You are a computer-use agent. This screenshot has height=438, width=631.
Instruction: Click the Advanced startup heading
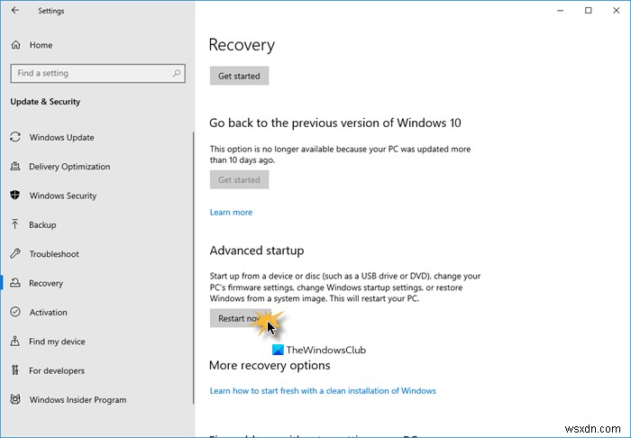[x=257, y=251]
